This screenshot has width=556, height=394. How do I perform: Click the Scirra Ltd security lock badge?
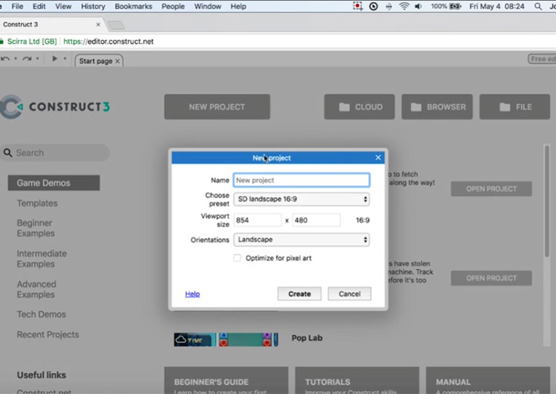click(x=28, y=42)
